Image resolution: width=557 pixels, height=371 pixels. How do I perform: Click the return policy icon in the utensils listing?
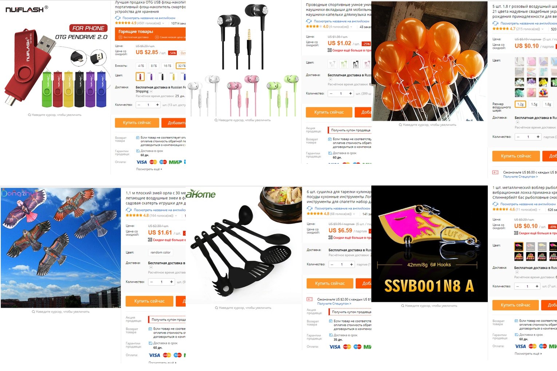click(331, 321)
